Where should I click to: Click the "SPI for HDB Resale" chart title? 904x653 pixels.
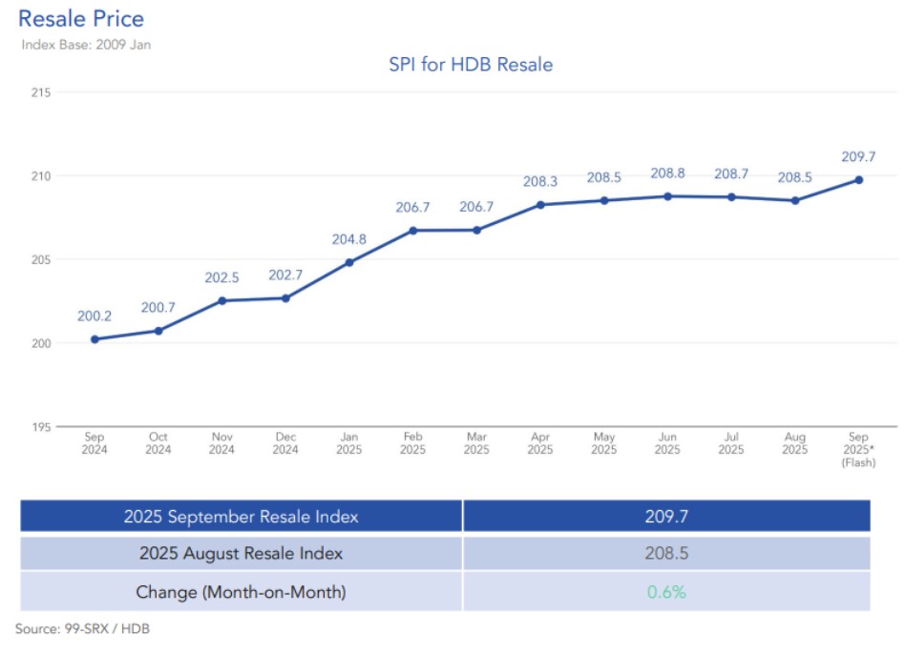(x=471, y=65)
